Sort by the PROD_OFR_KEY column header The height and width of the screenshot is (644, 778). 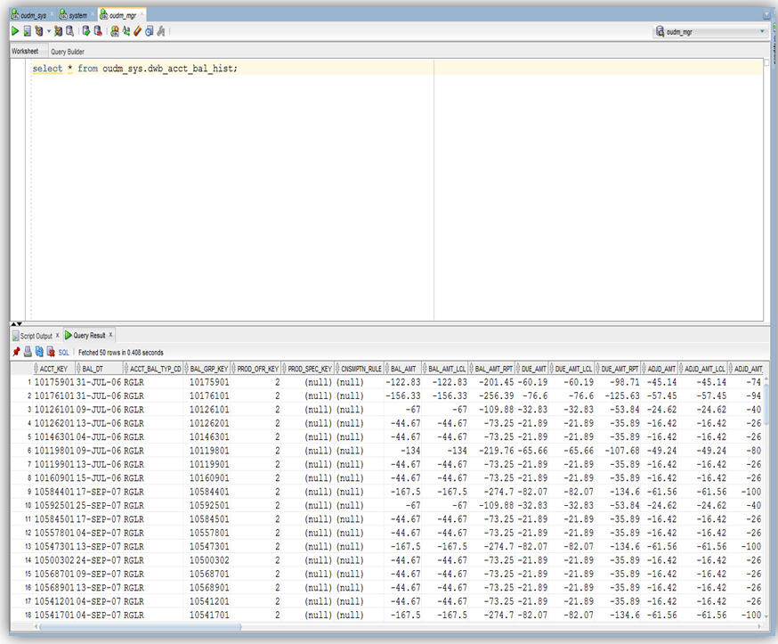click(x=255, y=369)
